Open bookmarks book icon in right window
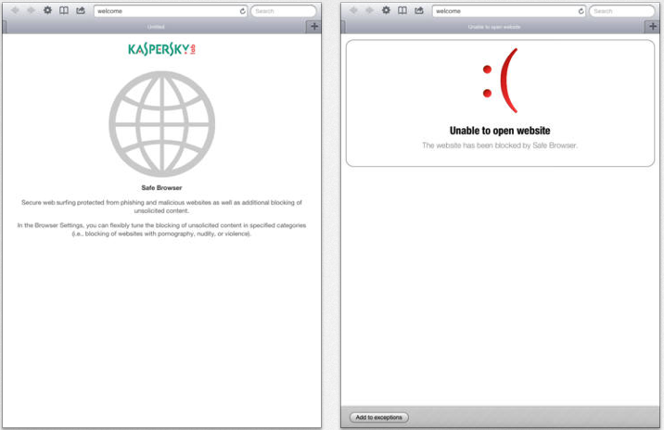Image resolution: width=664 pixels, height=430 pixels. pyautogui.click(x=402, y=10)
